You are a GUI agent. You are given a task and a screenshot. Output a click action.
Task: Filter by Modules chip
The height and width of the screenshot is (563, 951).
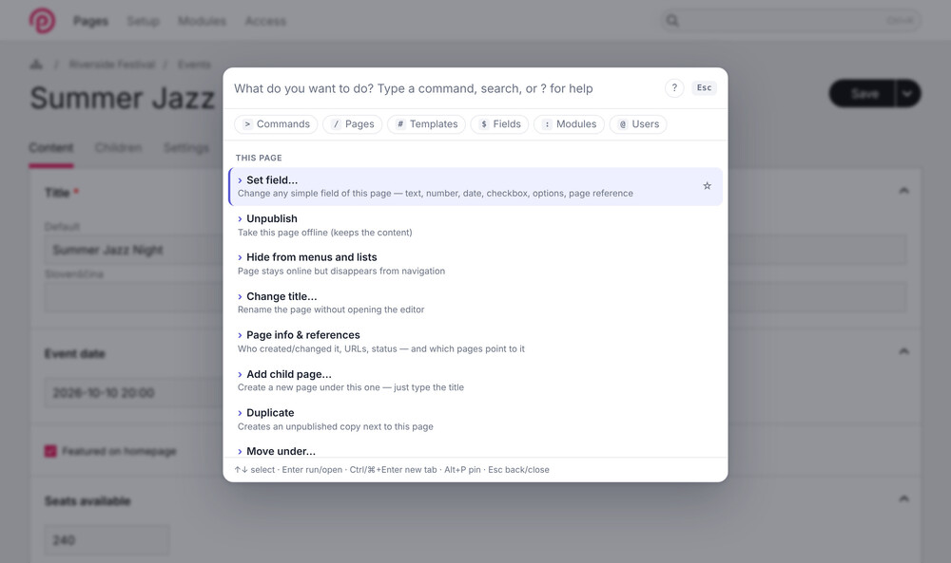tap(569, 124)
